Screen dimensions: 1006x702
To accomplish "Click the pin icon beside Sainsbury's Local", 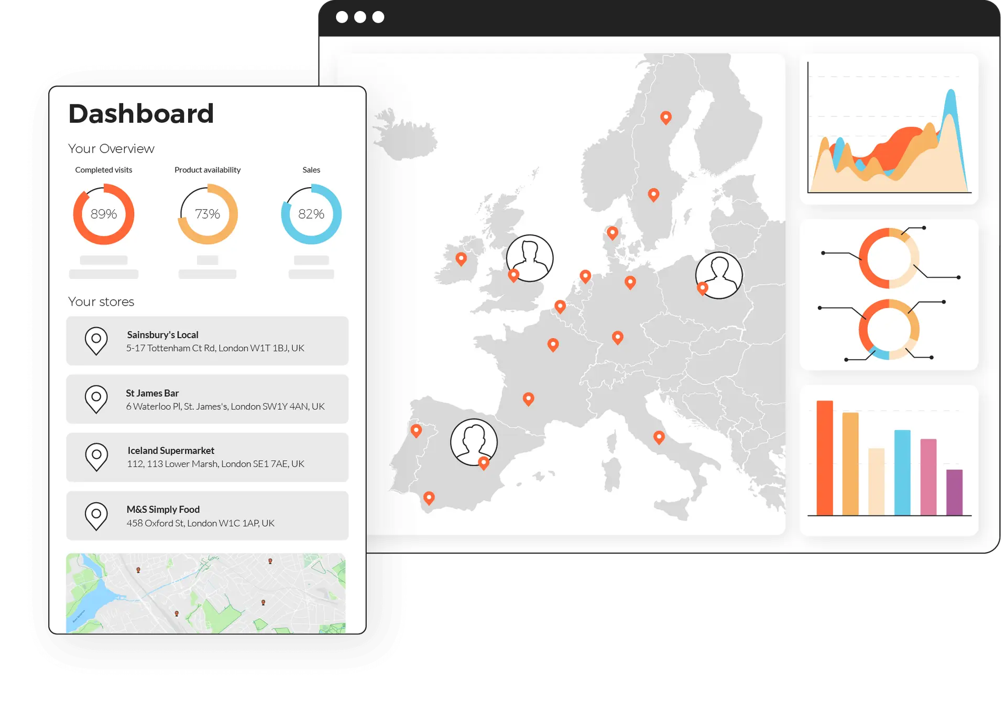I will (96, 341).
